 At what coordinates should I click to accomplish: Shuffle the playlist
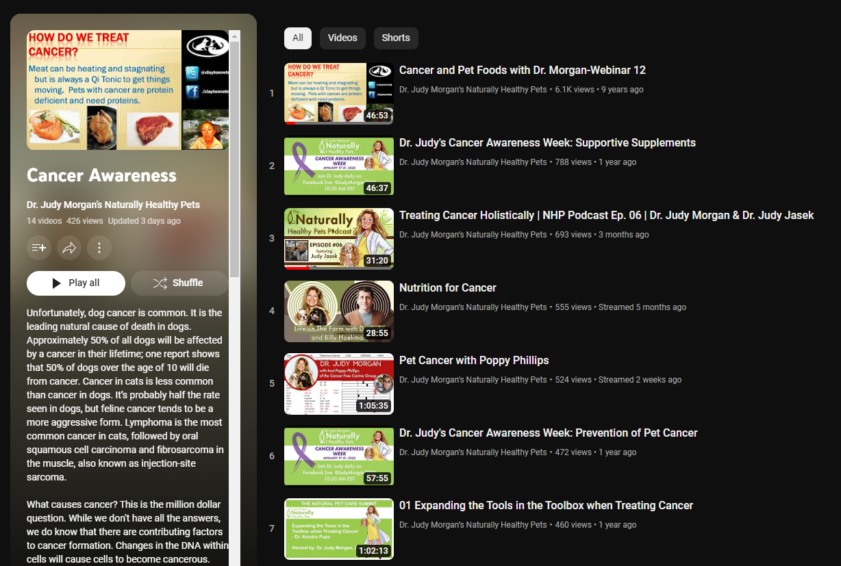point(179,283)
